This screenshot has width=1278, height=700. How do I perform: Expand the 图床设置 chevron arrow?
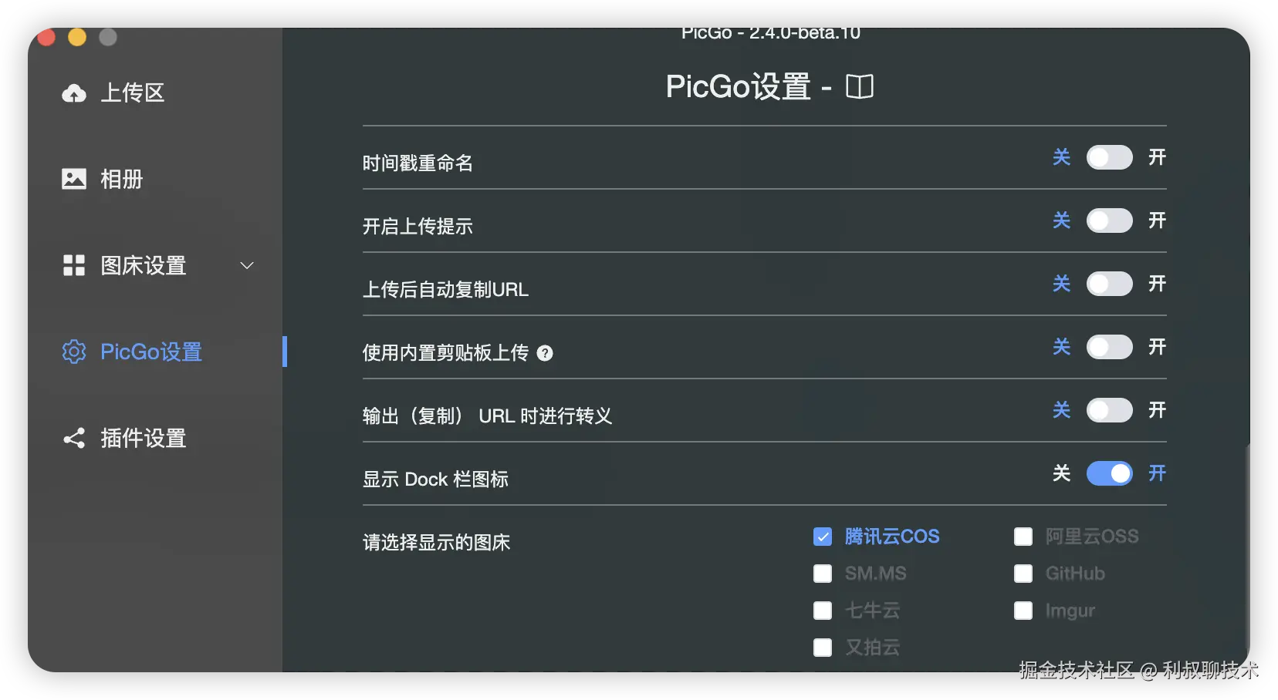247,265
